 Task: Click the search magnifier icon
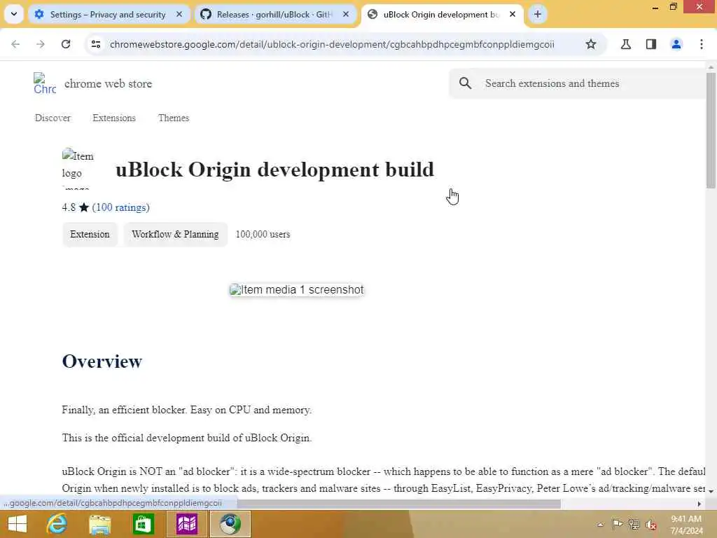coord(465,83)
